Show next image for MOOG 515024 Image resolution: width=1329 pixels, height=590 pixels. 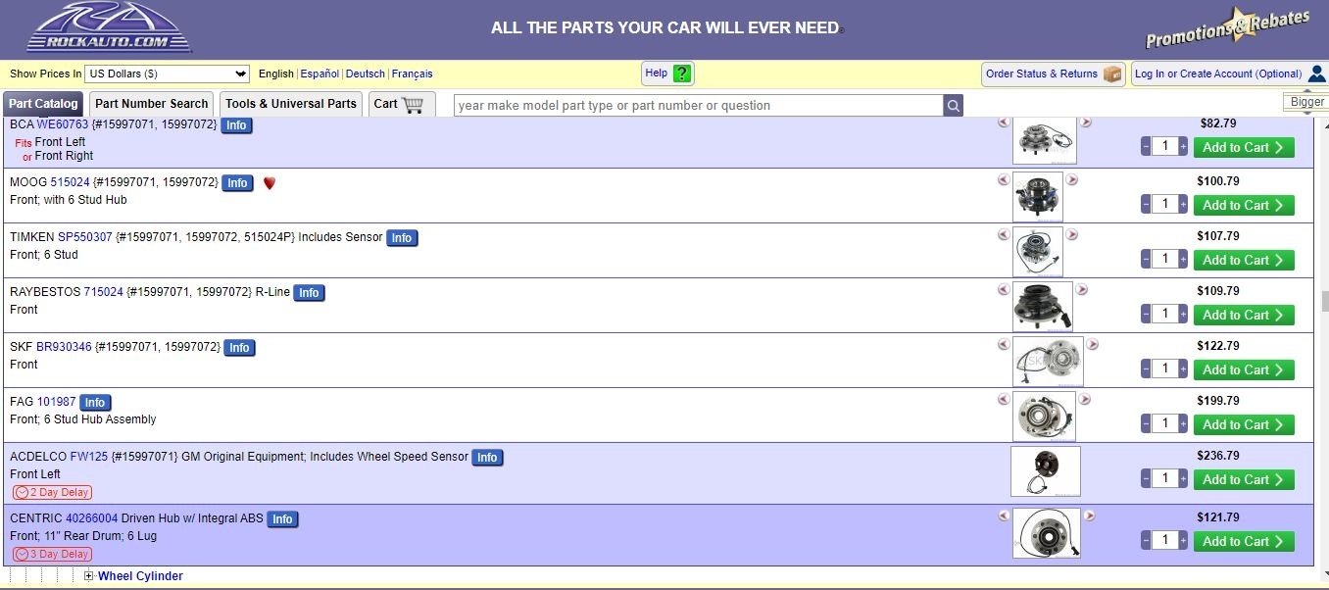(x=1071, y=179)
